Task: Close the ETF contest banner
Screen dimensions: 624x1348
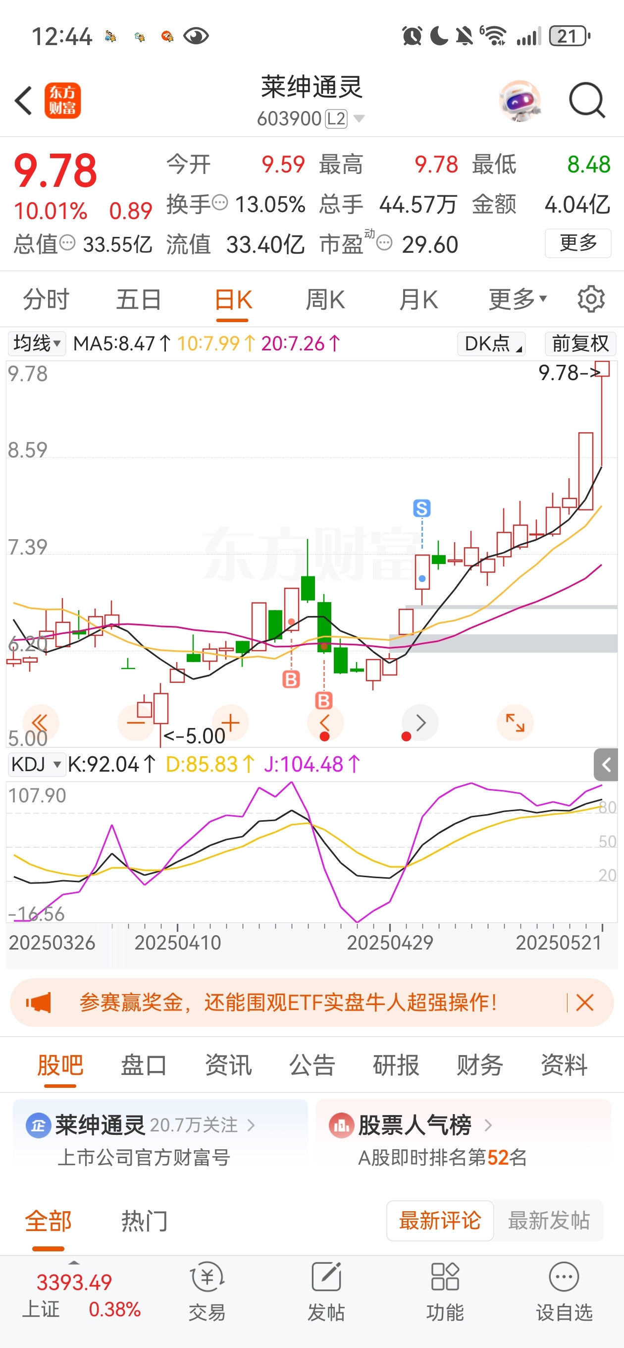Action: tap(584, 1003)
